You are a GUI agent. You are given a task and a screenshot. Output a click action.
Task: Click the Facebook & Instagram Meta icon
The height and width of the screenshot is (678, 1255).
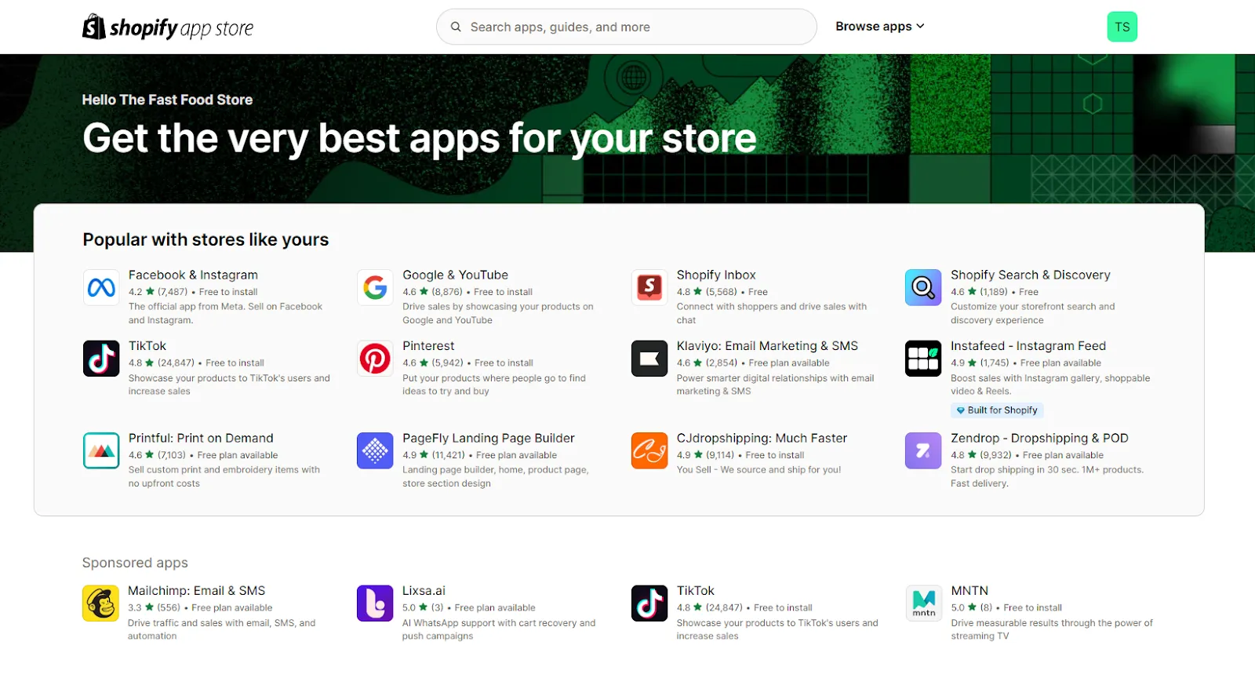pos(101,287)
